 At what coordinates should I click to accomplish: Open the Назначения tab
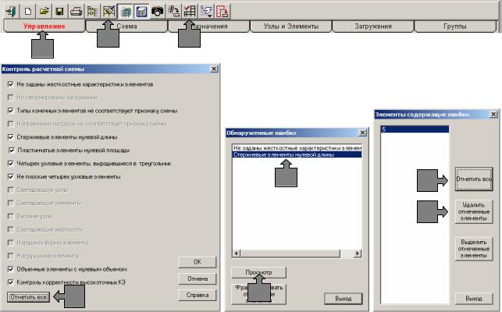[x=209, y=27]
